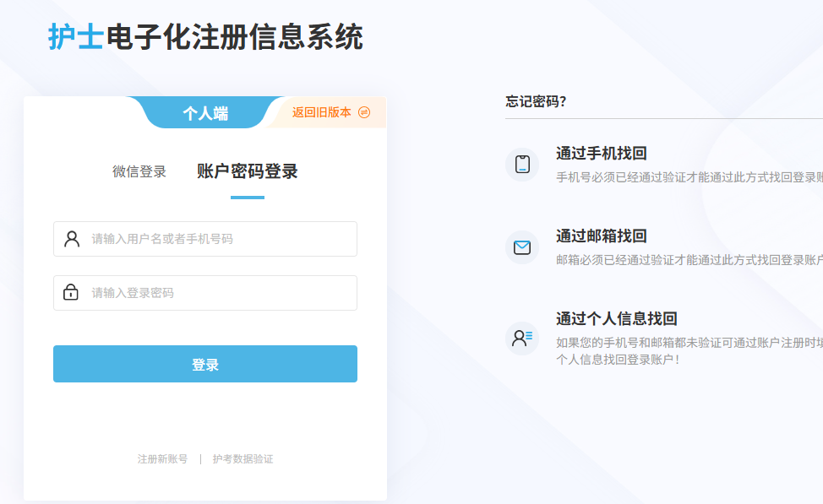
Task: Choose 通过手机找回 recovery option
Action: tap(601, 154)
